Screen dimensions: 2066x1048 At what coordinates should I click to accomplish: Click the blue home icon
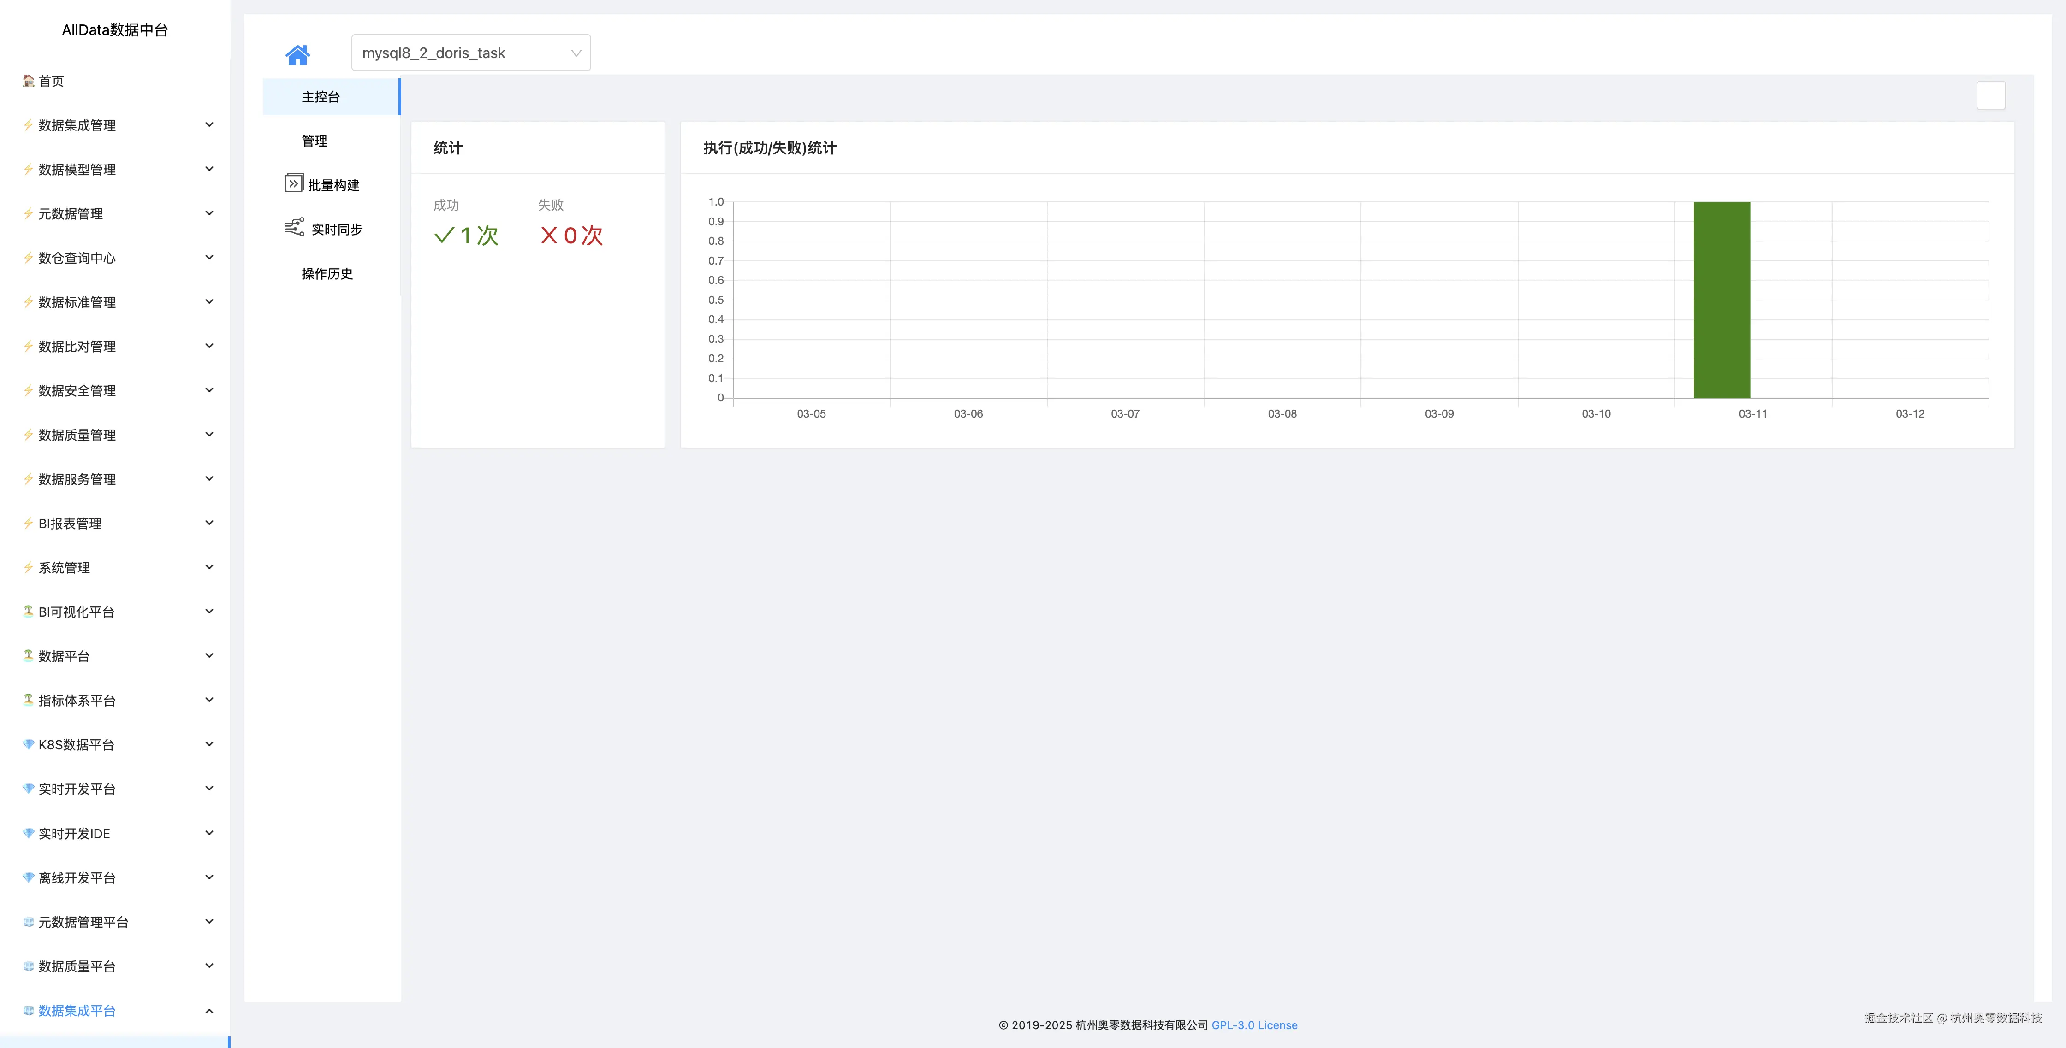(297, 54)
